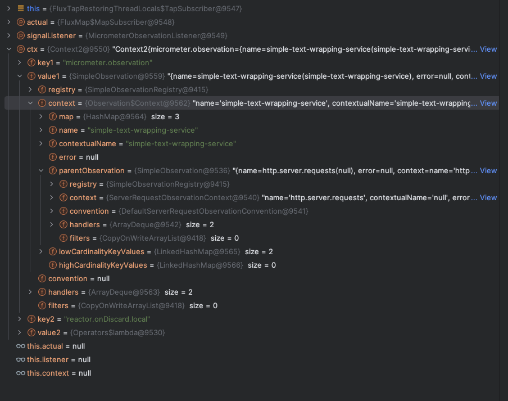The width and height of the screenshot is (508, 401).
Task: Click the field icon beside value2
Action: [x=31, y=332]
